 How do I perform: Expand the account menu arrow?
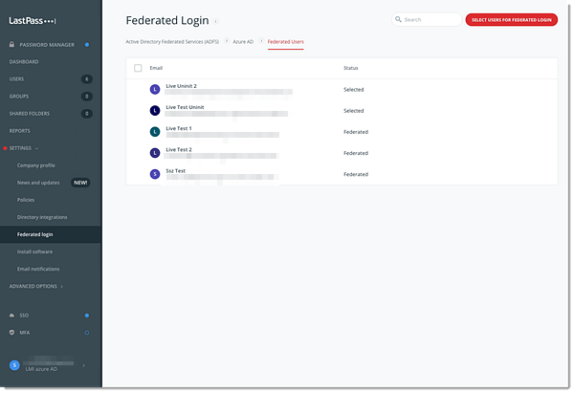point(84,365)
